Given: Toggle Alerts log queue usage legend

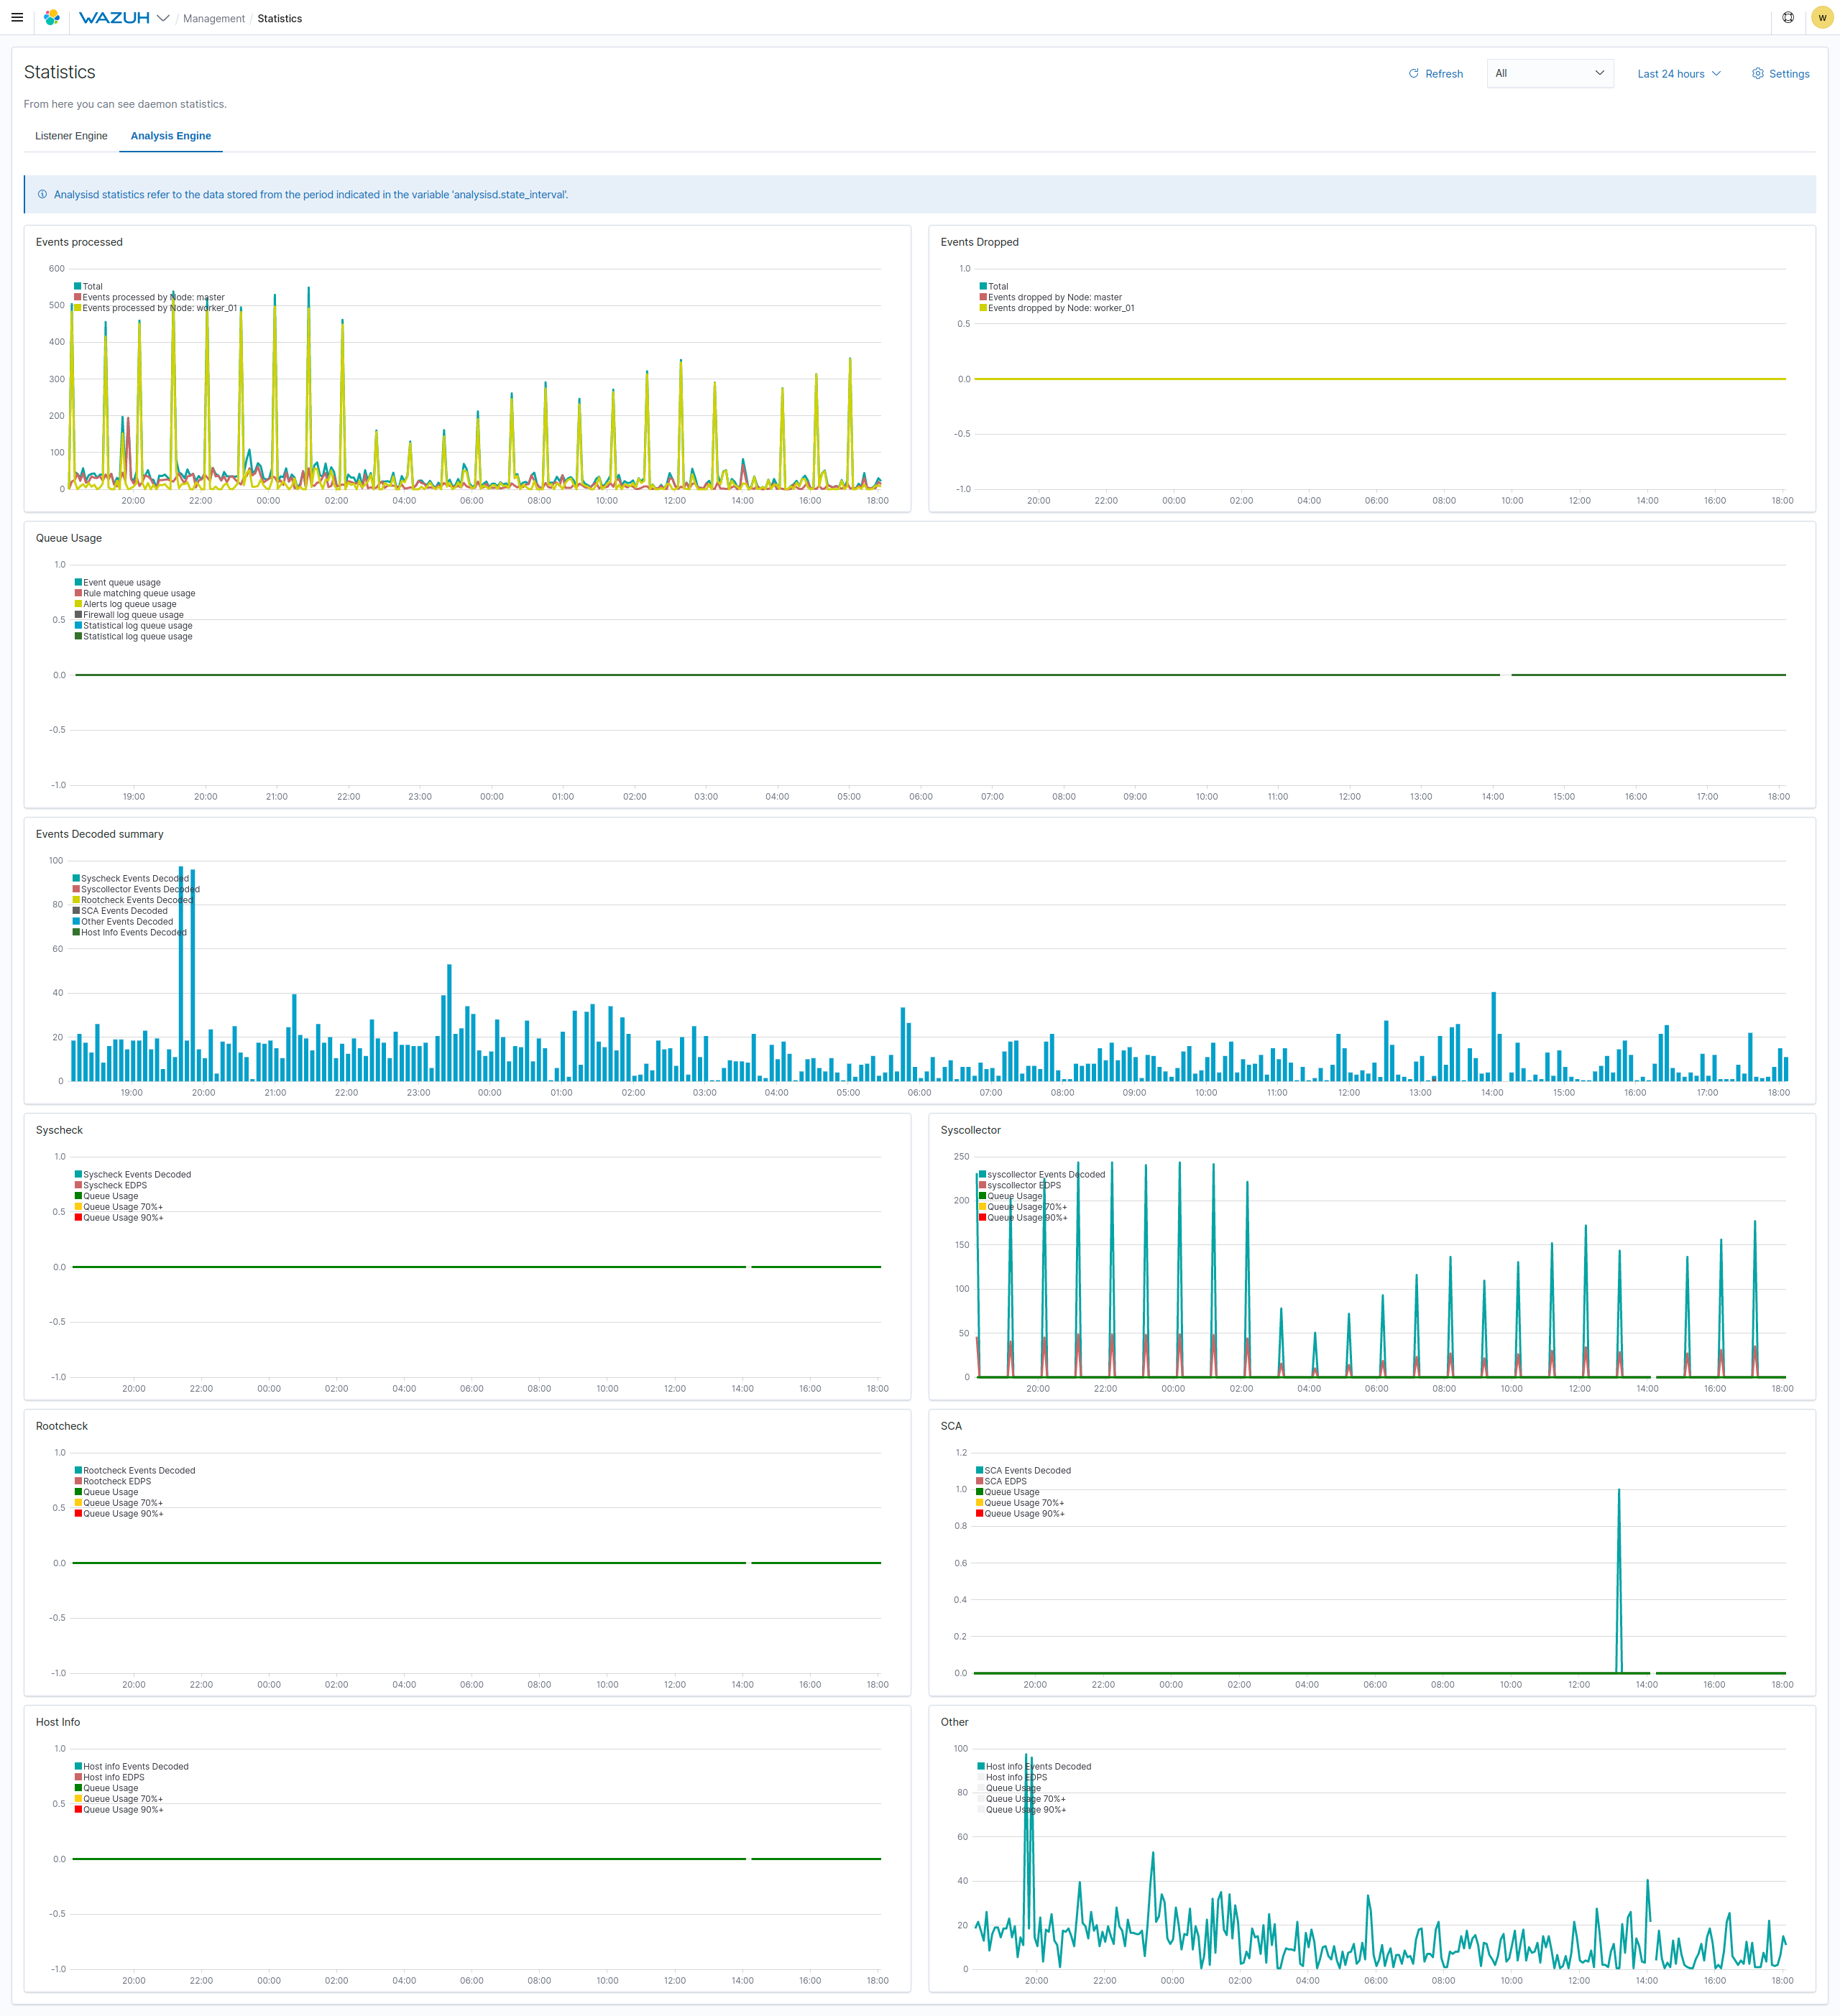Looking at the screenshot, I should (125, 604).
